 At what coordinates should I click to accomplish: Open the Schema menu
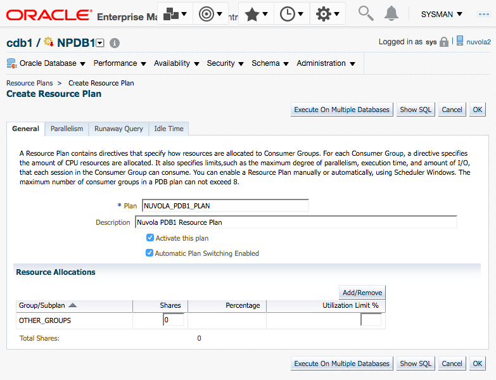tap(270, 63)
